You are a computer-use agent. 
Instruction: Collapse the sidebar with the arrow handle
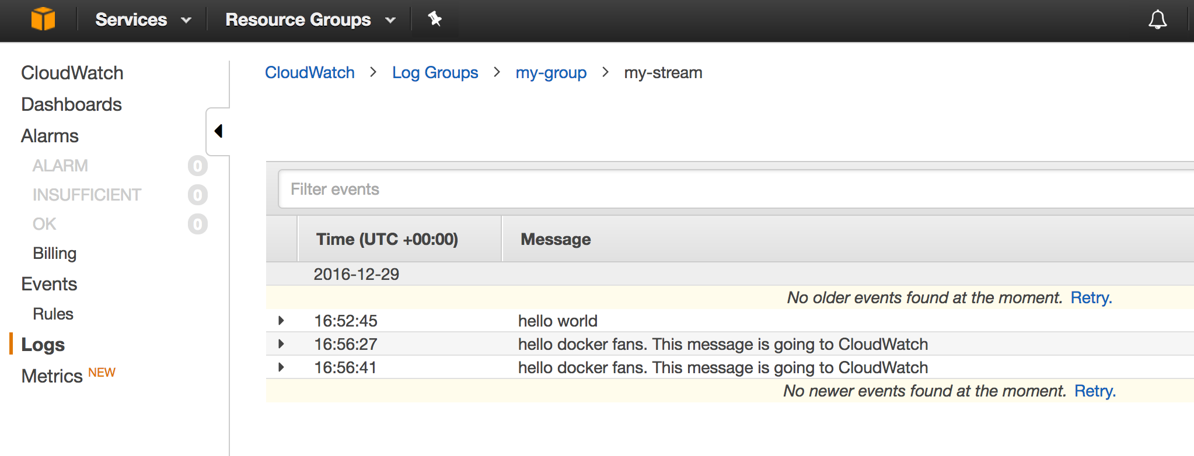[218, 131]
